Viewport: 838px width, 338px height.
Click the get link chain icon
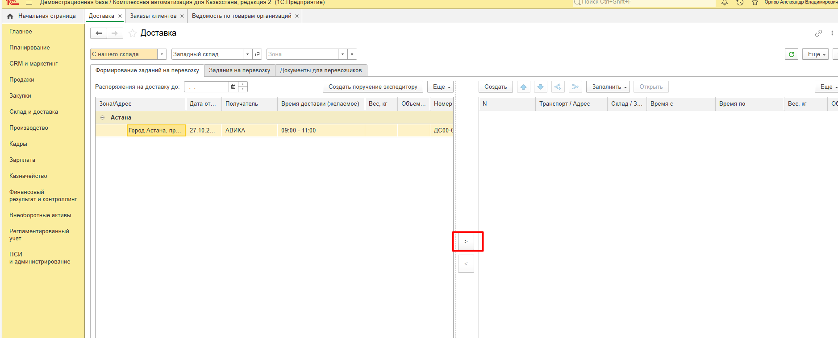pyautogui.click(x=818, y=33)
